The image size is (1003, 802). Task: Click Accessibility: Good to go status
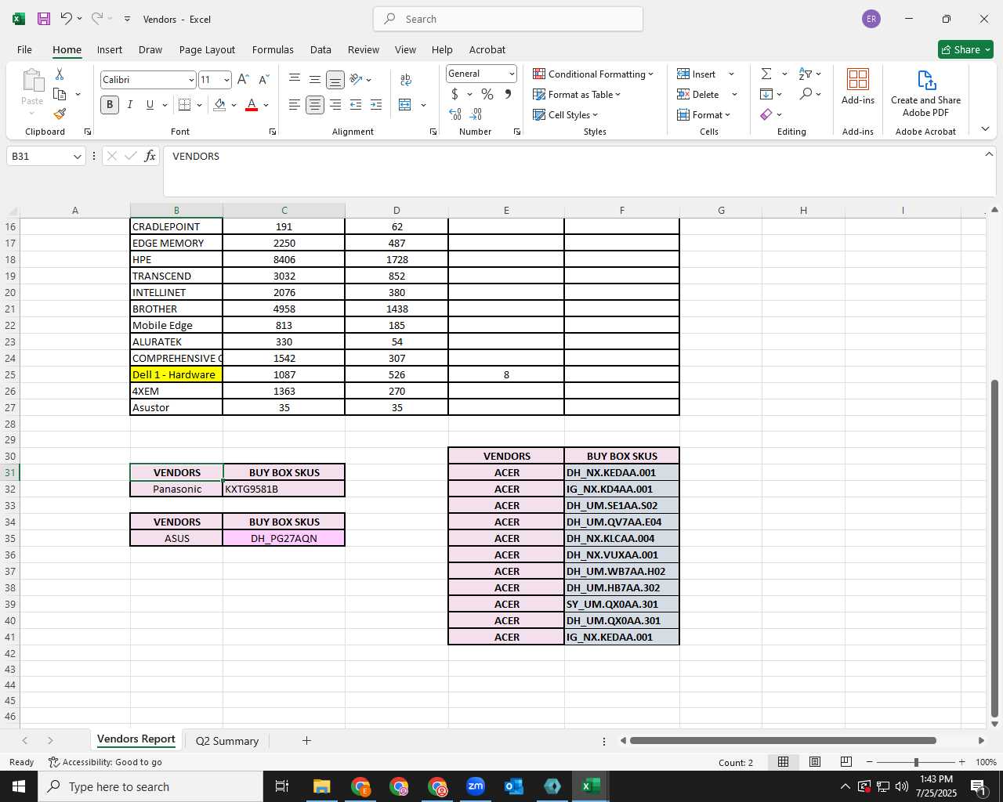[105, 762]
